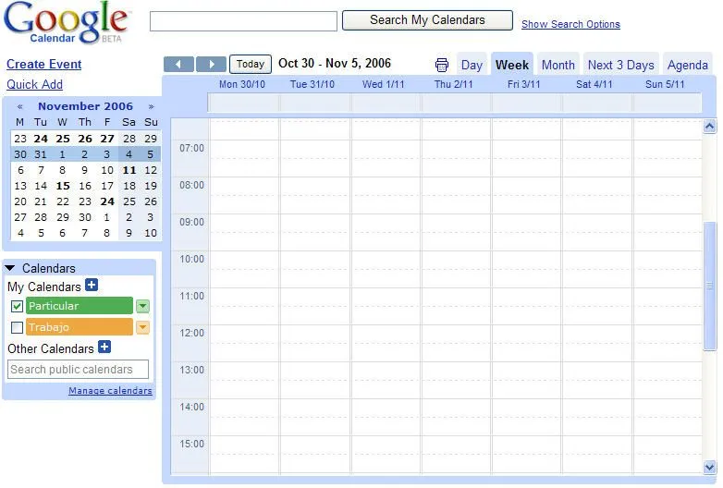723x488 pixels.
Task: Uncheck the Particular calendar checkbox
Action: pyautogui.click(x=17, y=306)
